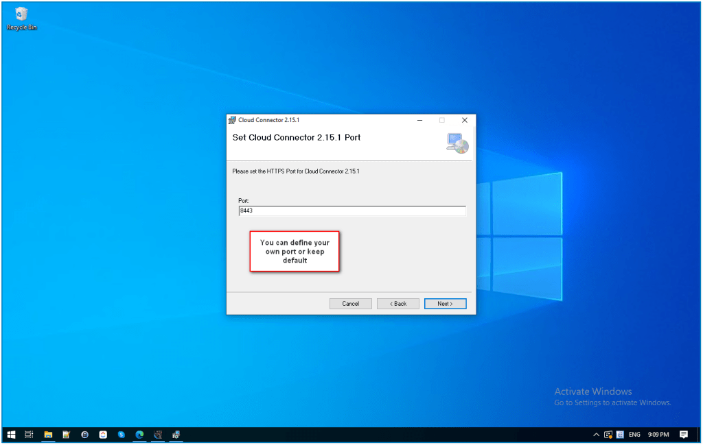Launch File Explorer from the taskbar
703x445 pixels.
click(48, 434)
